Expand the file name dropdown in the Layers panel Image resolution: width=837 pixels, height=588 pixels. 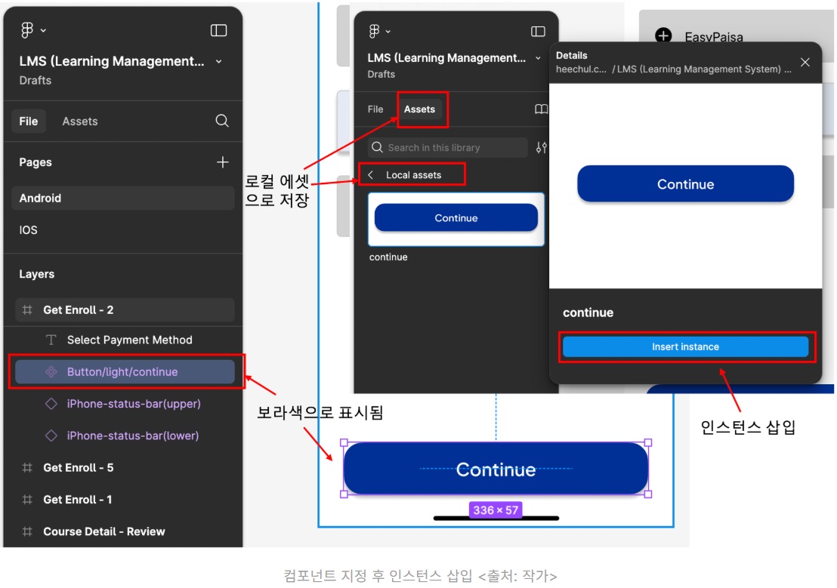tap(219, 61)
